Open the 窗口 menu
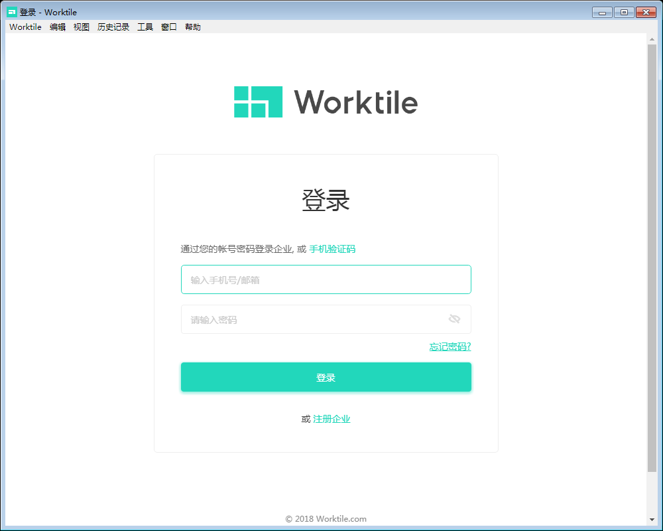Image resolution: width=663 pixels, height=531 pixels. pyautogui.click(x=168, y=27)
